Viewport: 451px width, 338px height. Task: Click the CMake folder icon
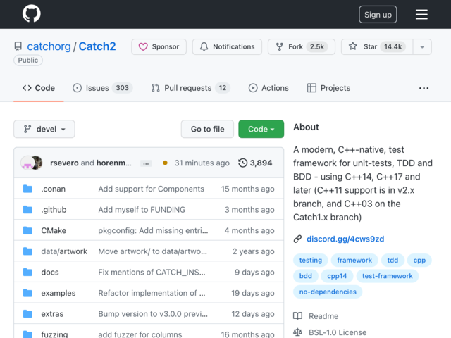coord(27,230)
